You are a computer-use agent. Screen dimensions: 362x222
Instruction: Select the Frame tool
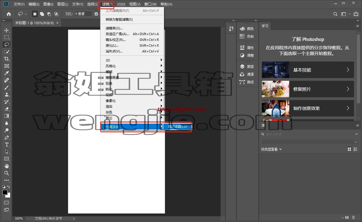(x=7, y=66)
